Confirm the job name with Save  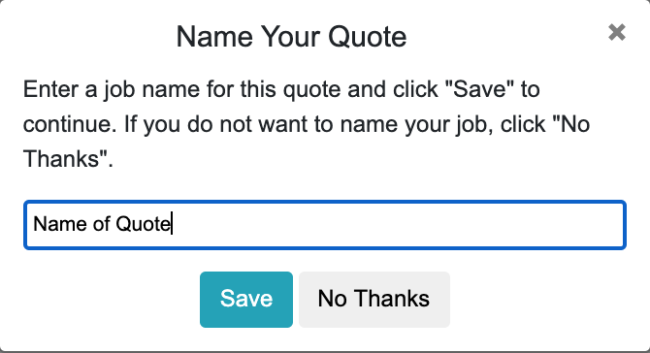click(246, 299)
